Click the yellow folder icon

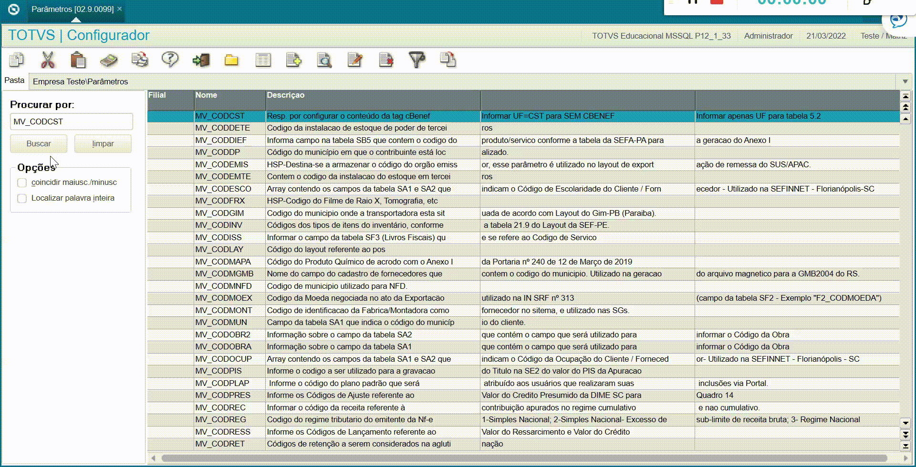tap(231, 60)
